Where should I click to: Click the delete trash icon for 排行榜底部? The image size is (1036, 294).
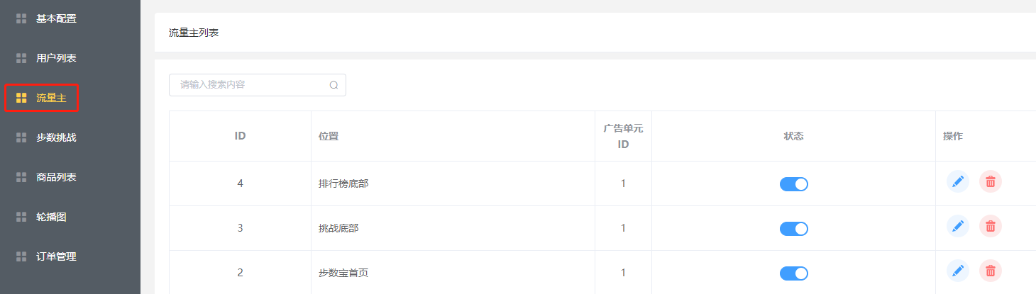(991, 182)
